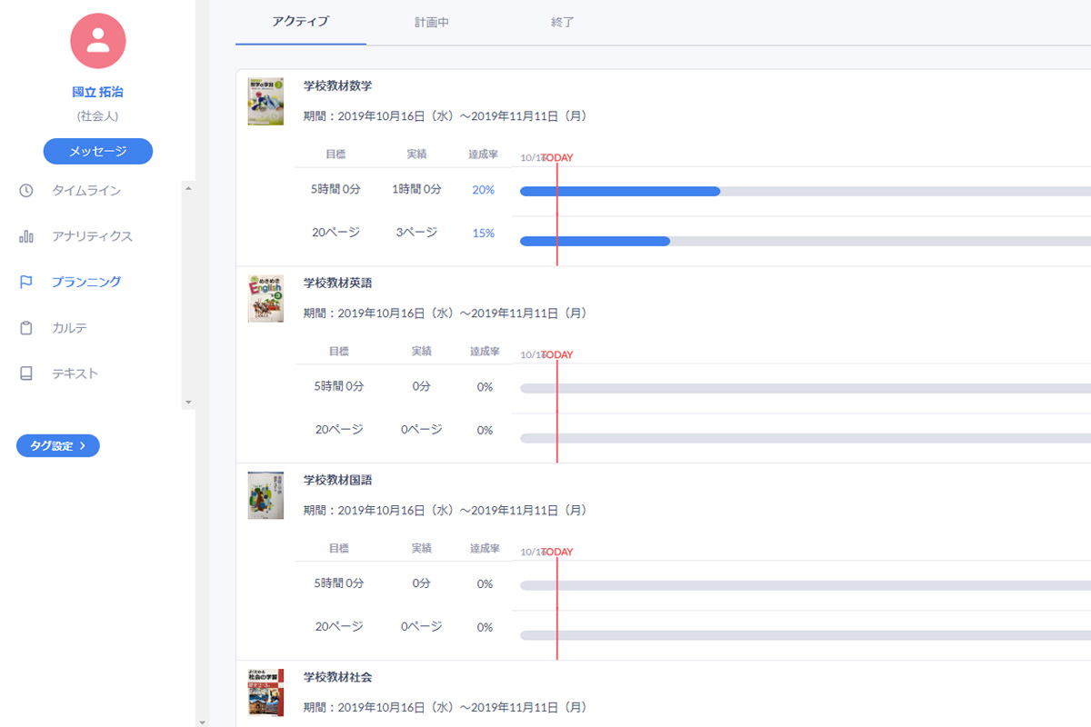Open the 学校教材社会 textbook cover thumbnail
The image size is (1091, 727).
pos(265,692)
